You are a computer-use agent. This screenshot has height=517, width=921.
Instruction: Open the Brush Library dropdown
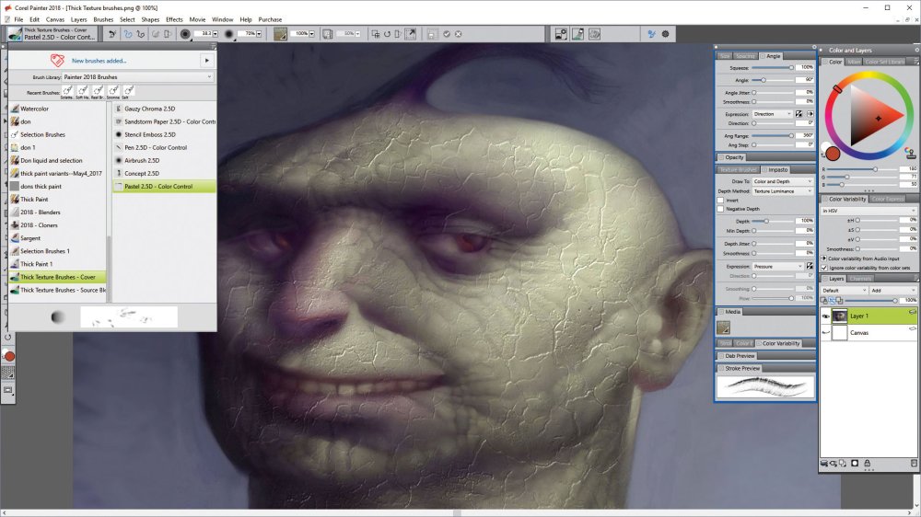click(137, 77)
